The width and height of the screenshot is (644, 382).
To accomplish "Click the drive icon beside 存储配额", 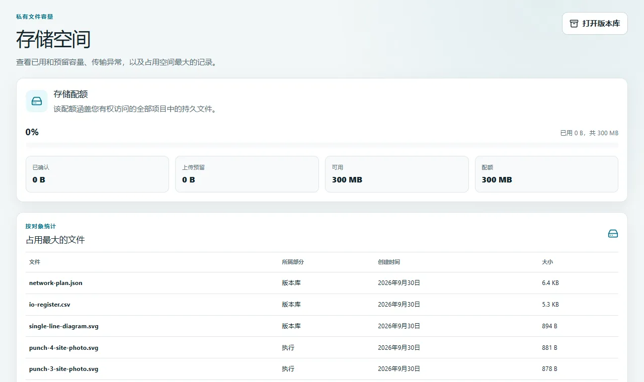I will pyautogui.click(x=37, y=101).
